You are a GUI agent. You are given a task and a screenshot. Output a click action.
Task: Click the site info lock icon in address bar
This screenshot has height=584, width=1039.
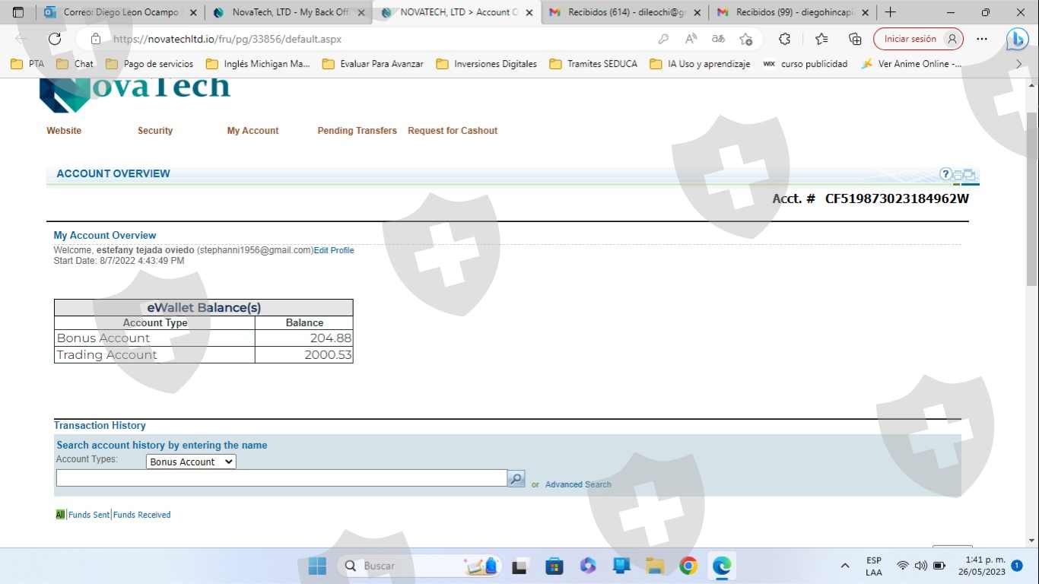[95, 39]
